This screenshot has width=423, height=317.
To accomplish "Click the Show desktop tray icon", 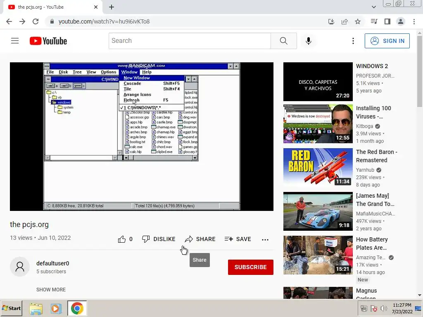I will (x=418, y=308).
